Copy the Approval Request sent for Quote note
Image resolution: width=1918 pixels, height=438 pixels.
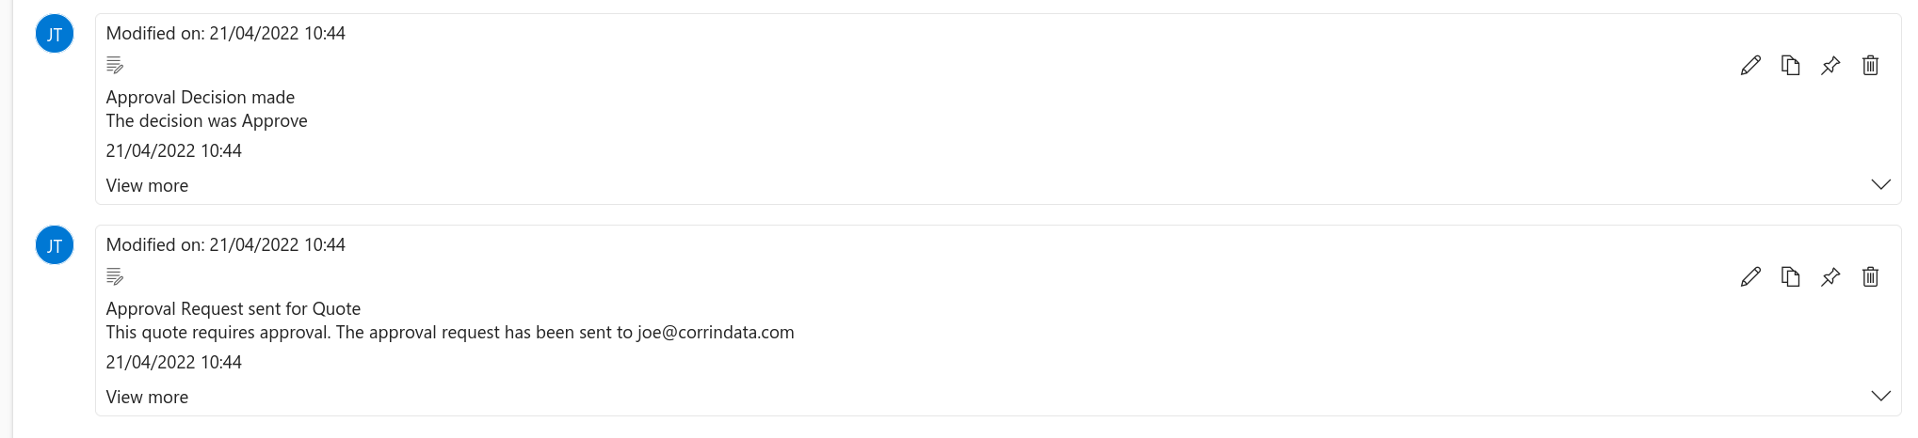pyautogui.click(x=1790, y=277)
